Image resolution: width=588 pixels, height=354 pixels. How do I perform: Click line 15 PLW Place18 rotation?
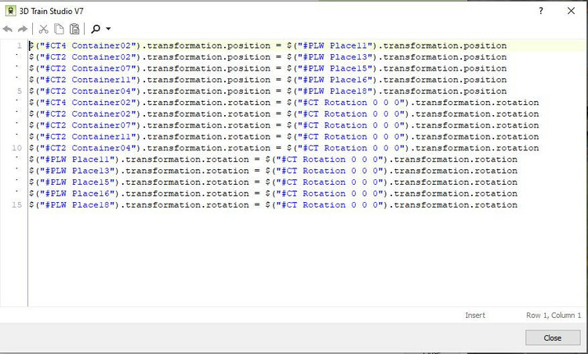273,205
